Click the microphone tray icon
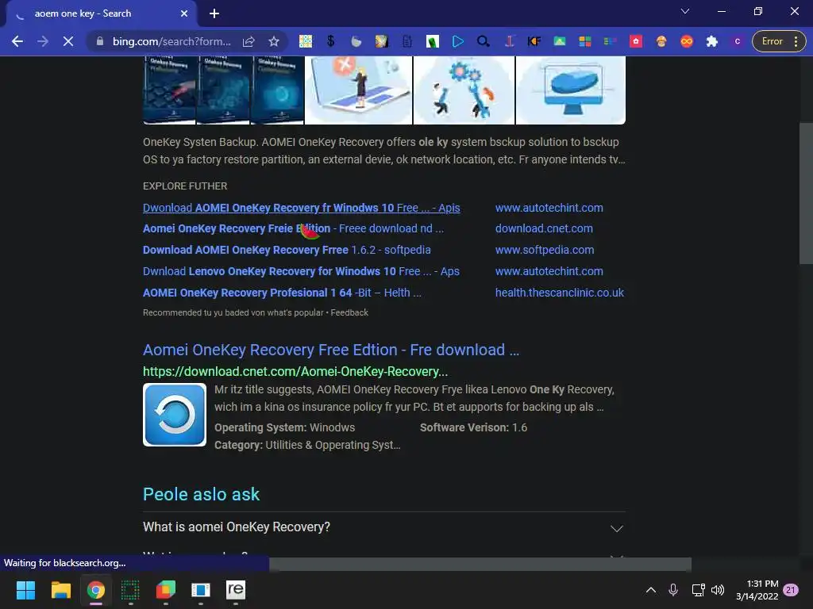The image size is (813, 609). tap(673, 590)
